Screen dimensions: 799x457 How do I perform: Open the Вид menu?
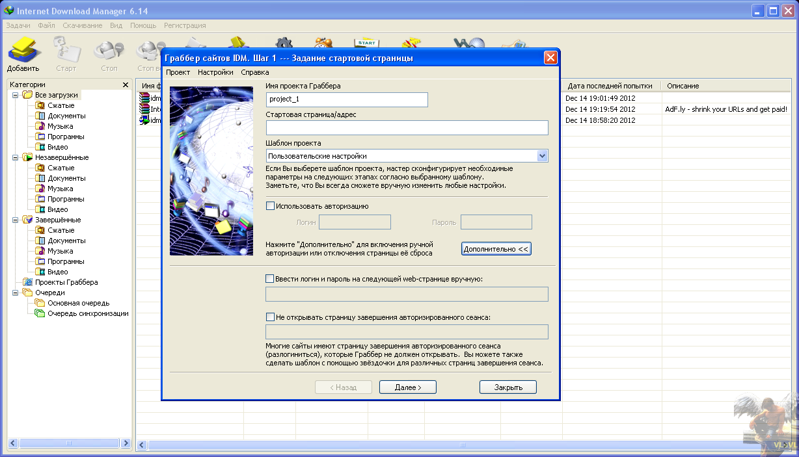click(x=116, y=25)
